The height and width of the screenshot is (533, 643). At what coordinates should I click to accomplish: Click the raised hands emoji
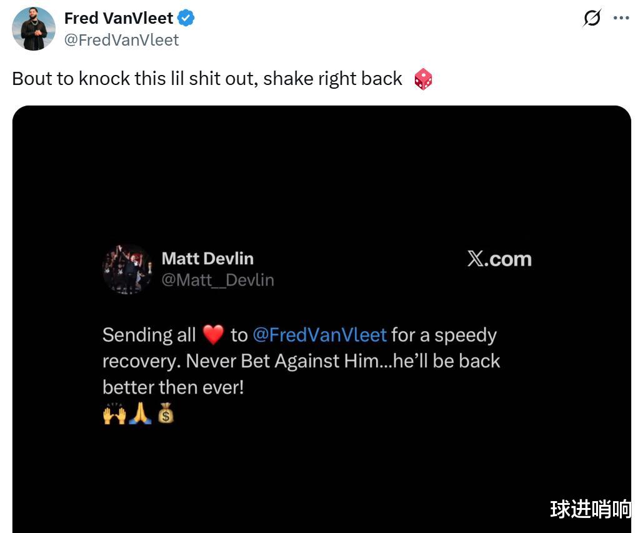coord(114,413)
